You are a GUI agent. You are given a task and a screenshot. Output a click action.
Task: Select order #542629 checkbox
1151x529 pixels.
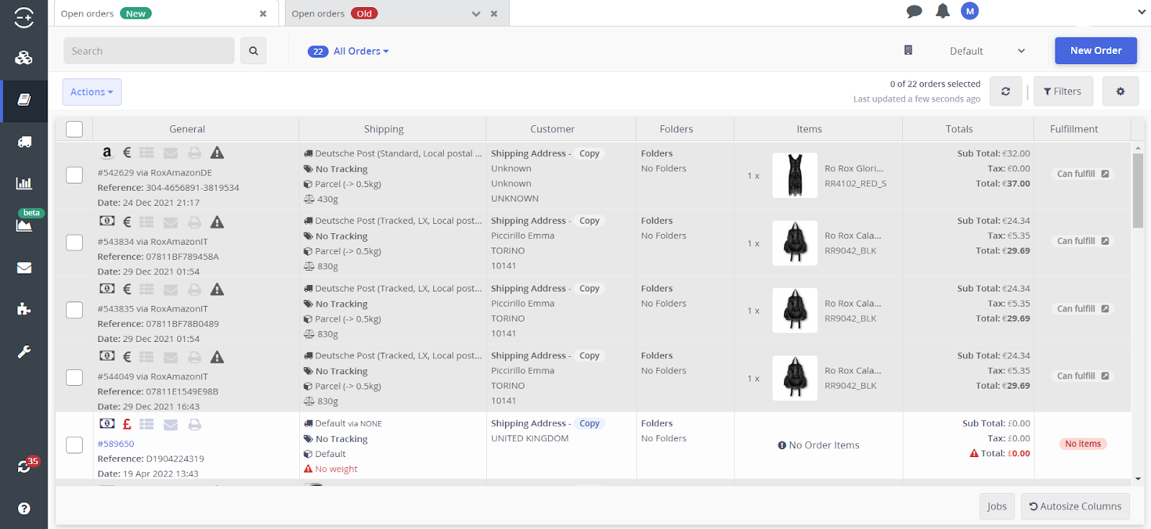[x=74, y=175]
